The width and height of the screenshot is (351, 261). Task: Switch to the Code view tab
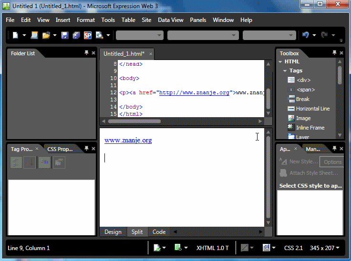tap(159, 232)
